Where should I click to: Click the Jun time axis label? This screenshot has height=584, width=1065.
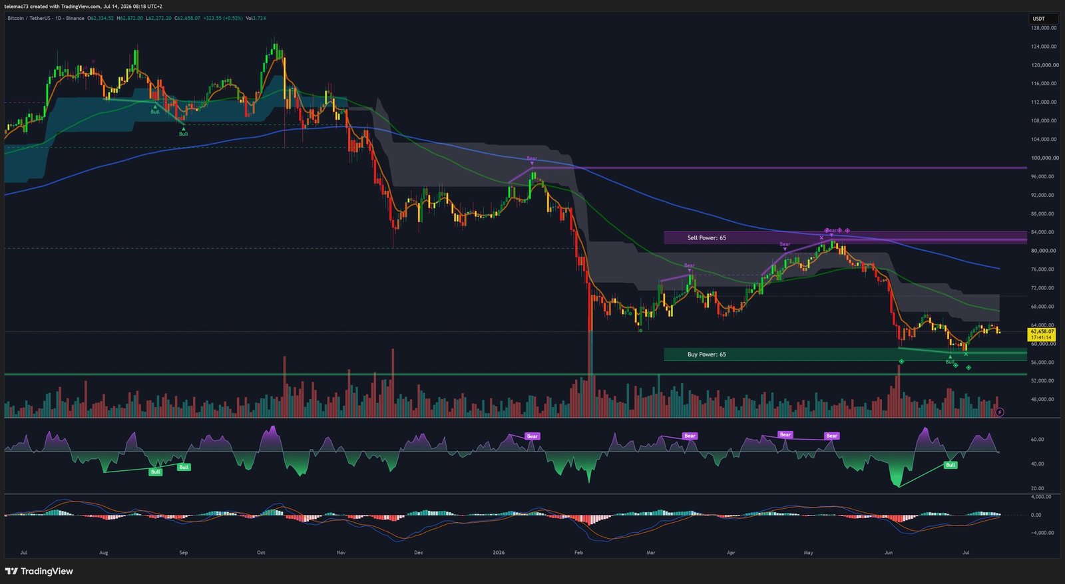[x=888, y=553]
